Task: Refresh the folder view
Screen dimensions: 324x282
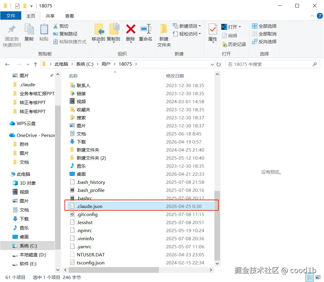Action: (218, 64)
